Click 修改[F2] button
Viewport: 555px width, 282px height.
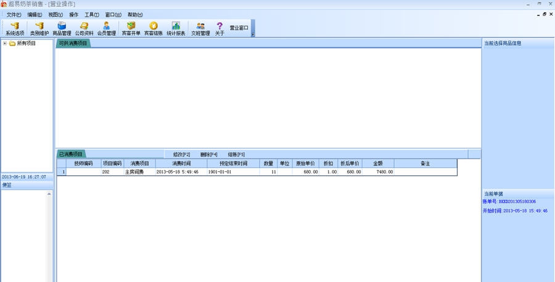pyautogui.click(x=181, y=155)
